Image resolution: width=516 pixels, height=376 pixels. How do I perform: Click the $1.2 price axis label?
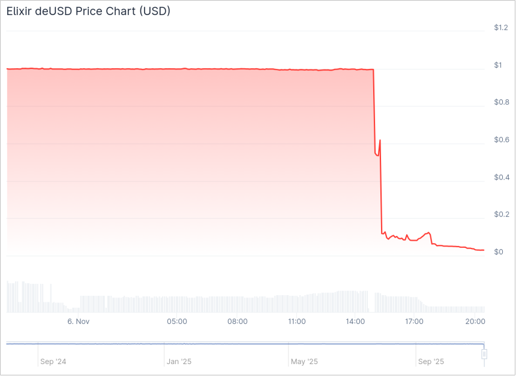point(501,28)
